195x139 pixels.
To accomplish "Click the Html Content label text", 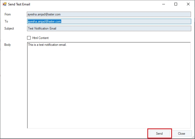I will (40, 38).
